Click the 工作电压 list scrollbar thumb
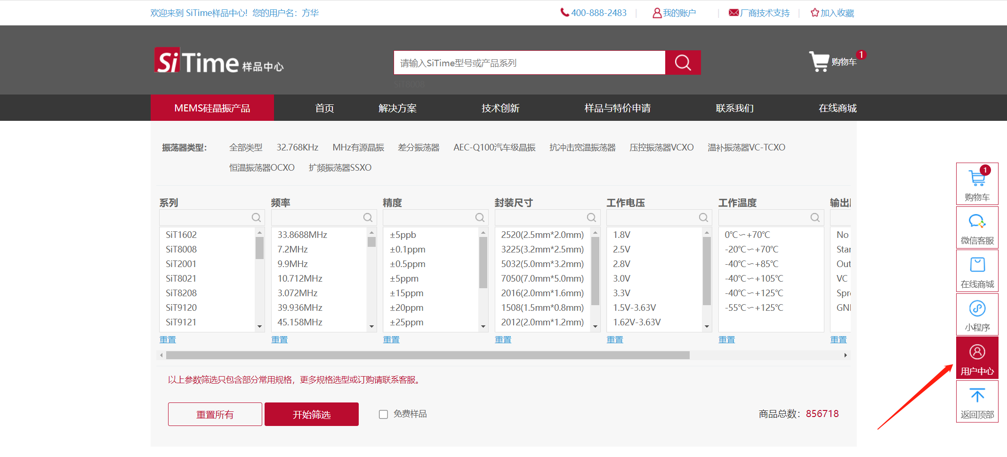 pyautogui.click(x=707, y=271)
